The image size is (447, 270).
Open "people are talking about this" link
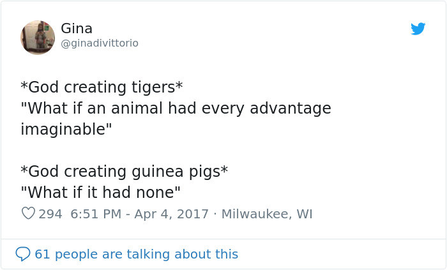coord(146,254)
